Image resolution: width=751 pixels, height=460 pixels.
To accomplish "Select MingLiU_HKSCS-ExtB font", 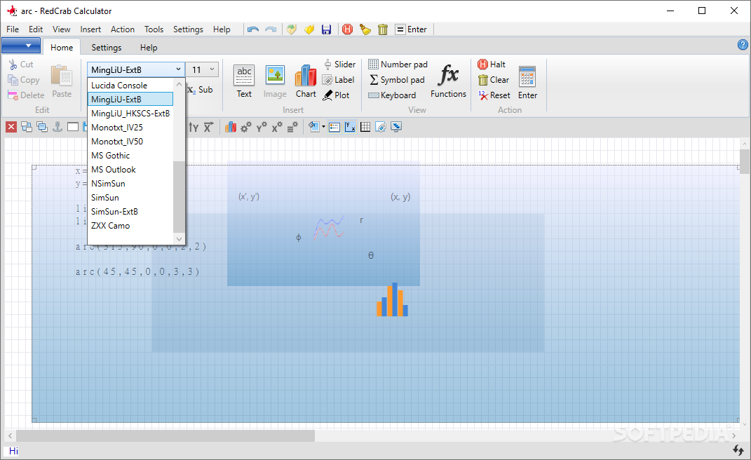I will 130,114.
